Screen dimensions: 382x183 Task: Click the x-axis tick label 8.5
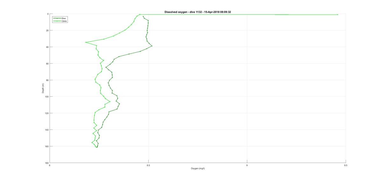click(148, 165)
